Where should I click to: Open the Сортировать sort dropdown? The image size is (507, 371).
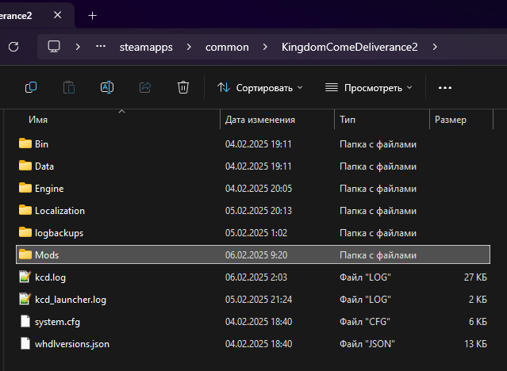[x=259, y=87]
